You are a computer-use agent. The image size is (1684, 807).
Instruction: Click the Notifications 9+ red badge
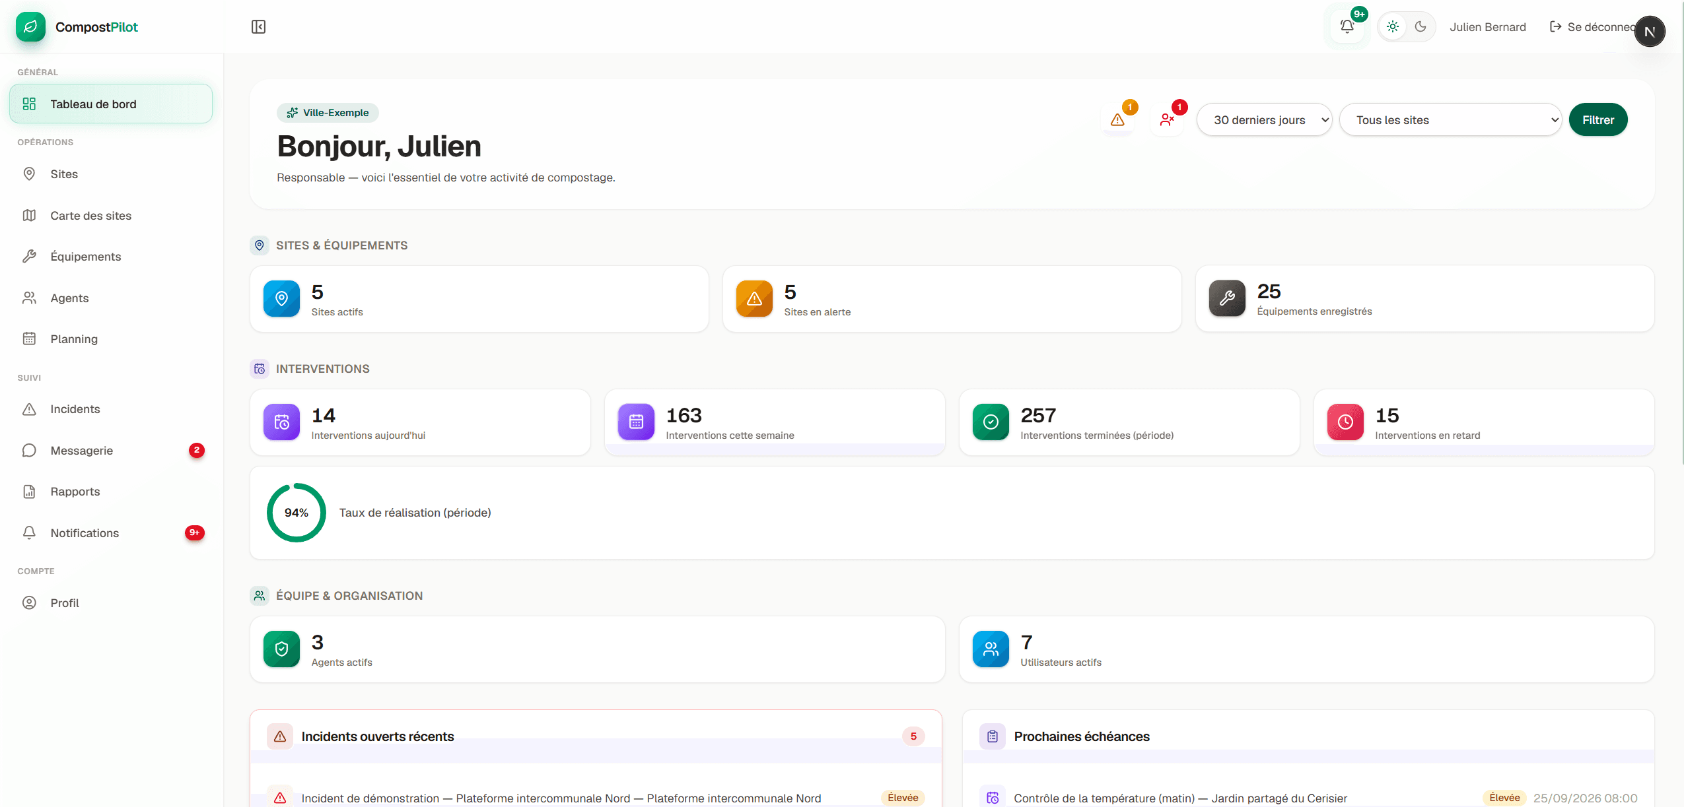point(195,533)
